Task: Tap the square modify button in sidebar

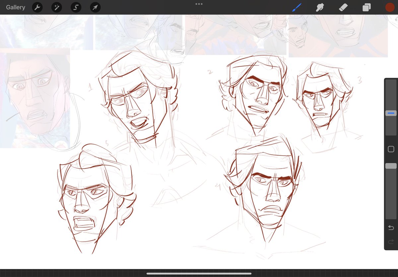Action: pyautogui.click(x=391, y=149)
